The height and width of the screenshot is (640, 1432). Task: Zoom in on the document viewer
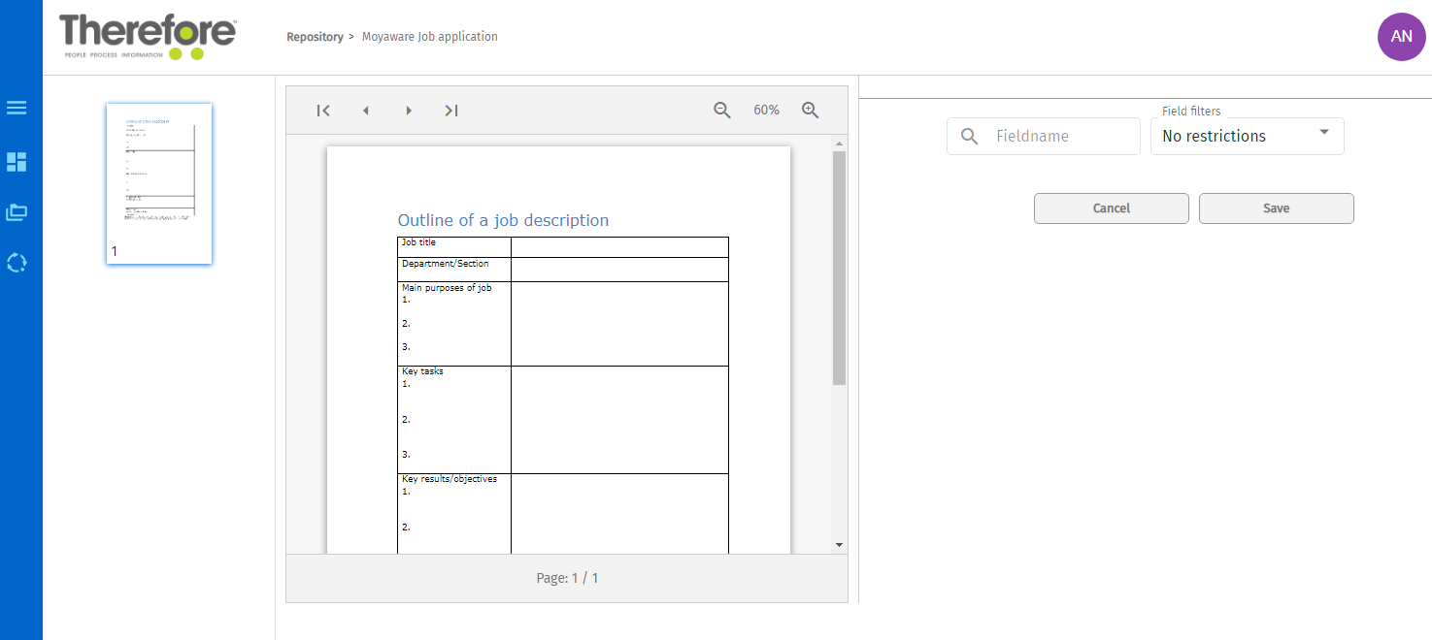point(811,111)
